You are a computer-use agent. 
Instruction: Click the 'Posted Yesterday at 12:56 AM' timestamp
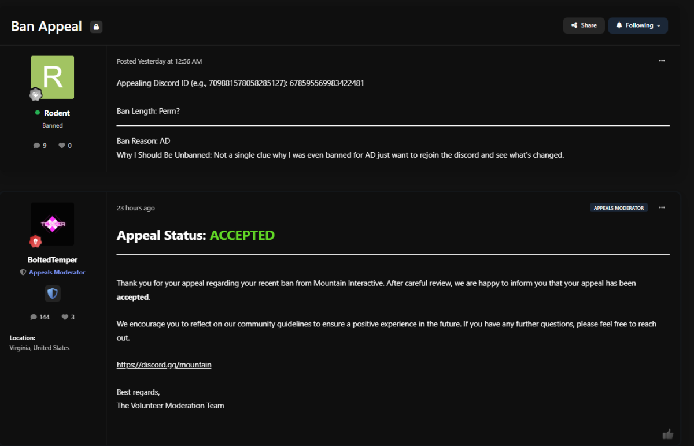tap(159, 61)
